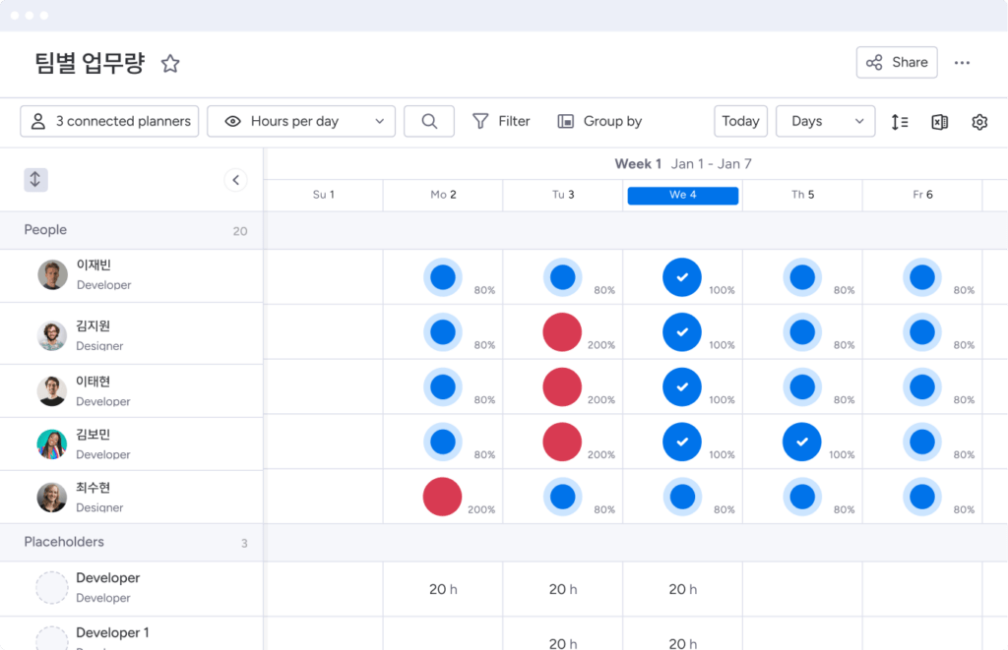This screenshot has height=650, width=1008.
Task: Export to Excel using the spreadsheet icon
Action: tap(939, 122)
